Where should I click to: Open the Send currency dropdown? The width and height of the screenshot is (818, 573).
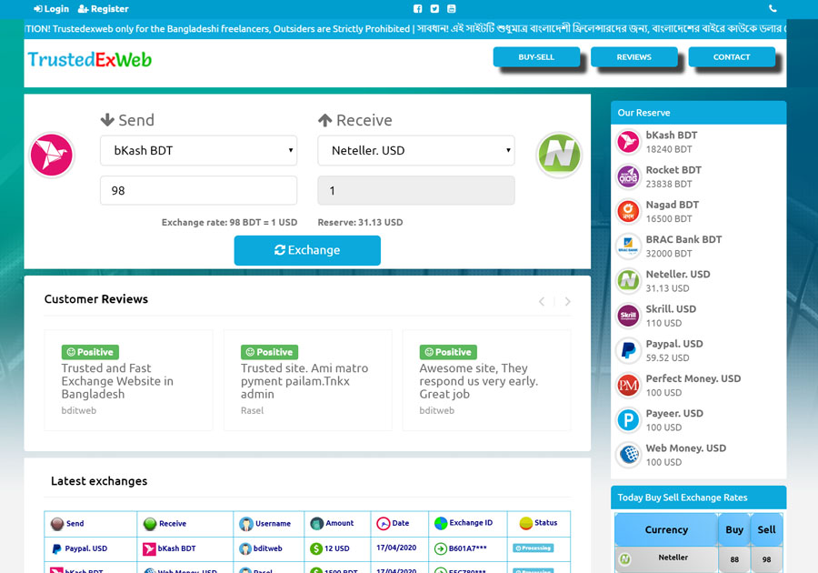click(x=198, y=151)
